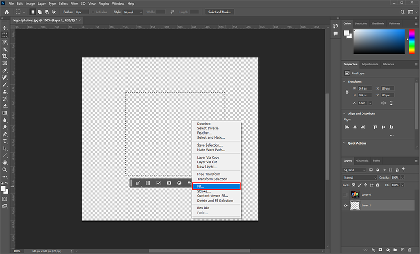
Task: Open the Style dropdown set to Normal
Action: 133,12
